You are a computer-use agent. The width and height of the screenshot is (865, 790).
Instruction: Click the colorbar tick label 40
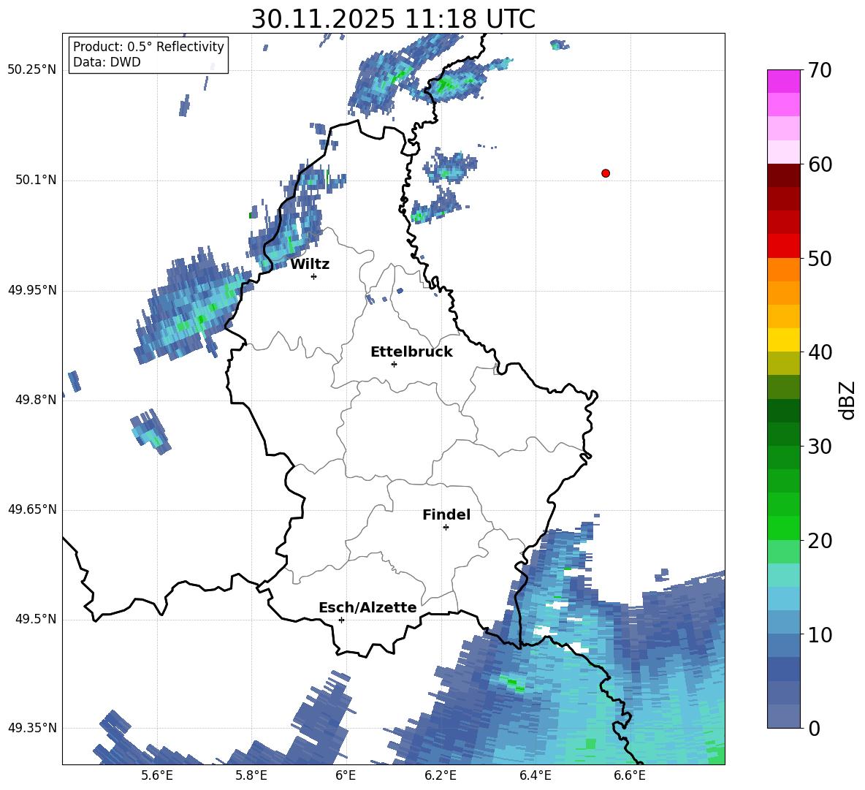tap(820, 352)
